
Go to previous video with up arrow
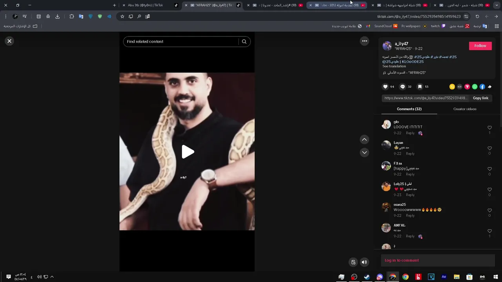364,139
